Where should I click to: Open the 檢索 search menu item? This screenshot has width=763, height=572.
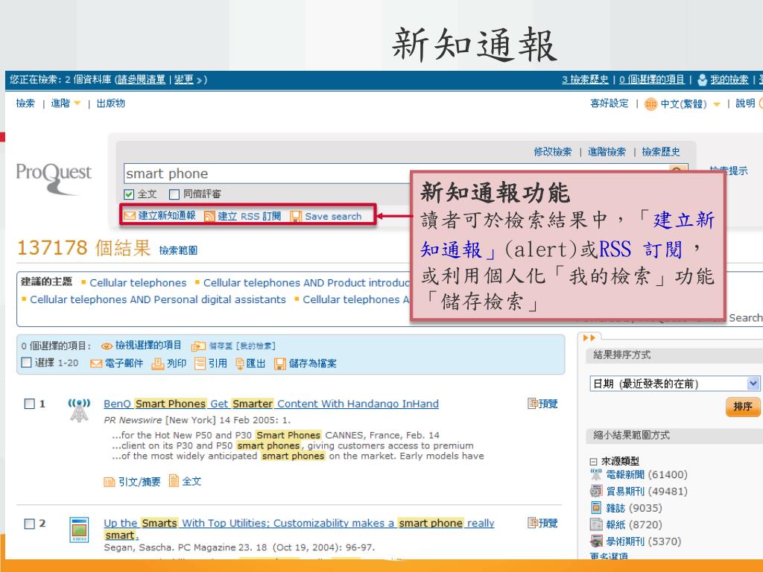coord(25,103)
